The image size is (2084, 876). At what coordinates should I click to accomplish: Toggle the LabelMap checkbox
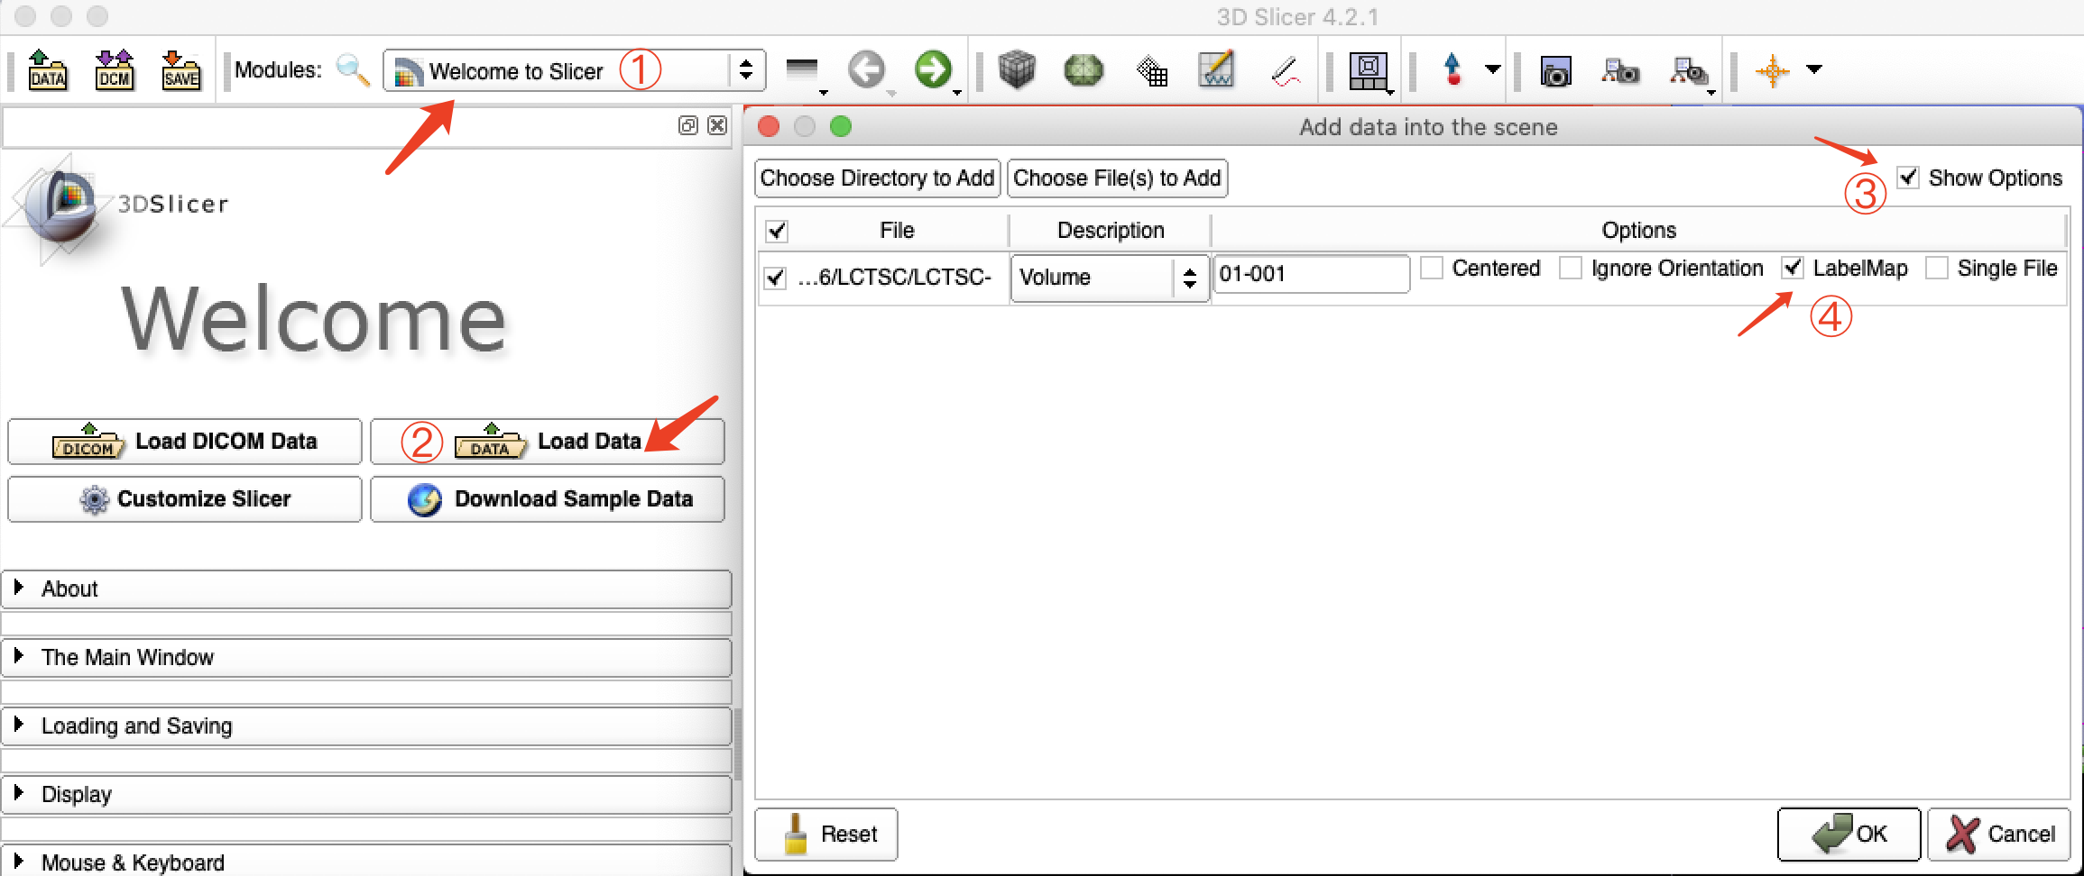pos(1793,268)
